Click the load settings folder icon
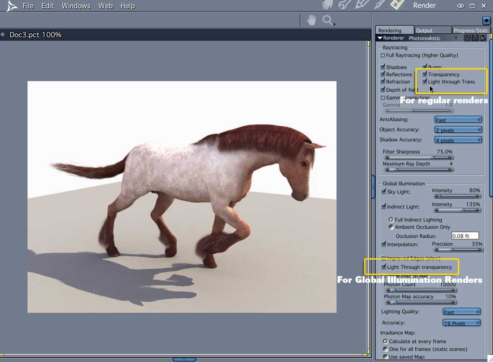493x362 pixels. (483, 38)
